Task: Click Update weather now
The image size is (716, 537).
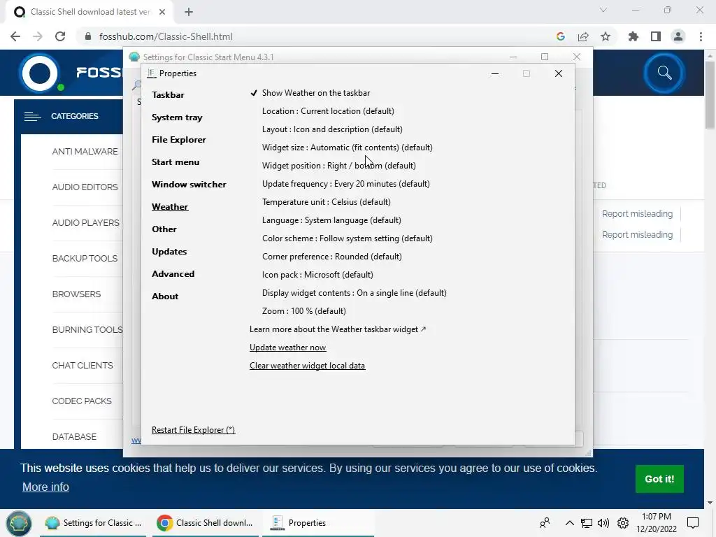Action: tap(287, 348)
